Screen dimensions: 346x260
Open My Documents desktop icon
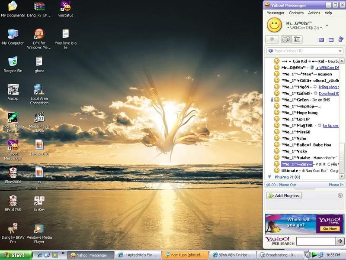pyautogui.click(x=13, y=9)
